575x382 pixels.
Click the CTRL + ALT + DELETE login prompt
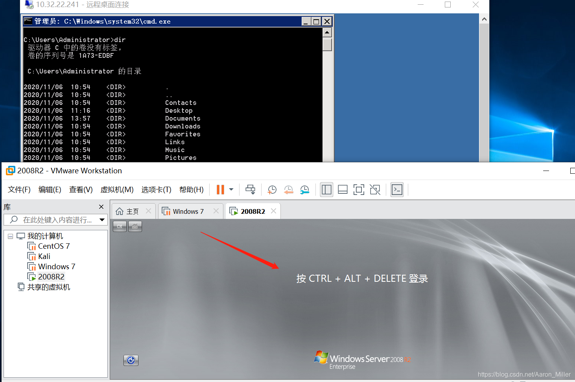362,279
